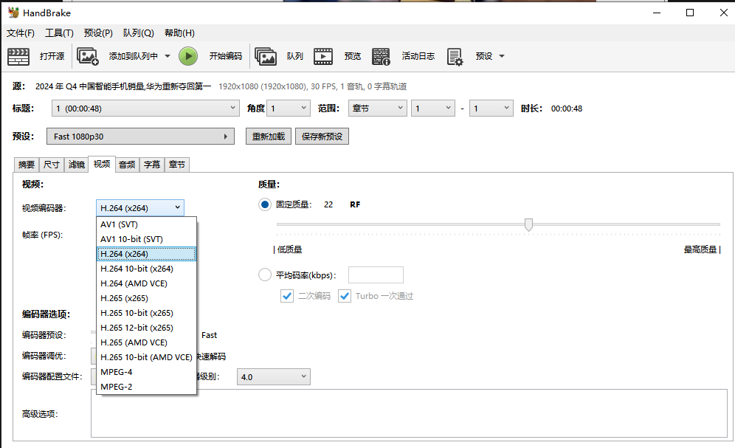Open the end chapter dropdown
Viewport: 735px width, 448px height.
491,108
